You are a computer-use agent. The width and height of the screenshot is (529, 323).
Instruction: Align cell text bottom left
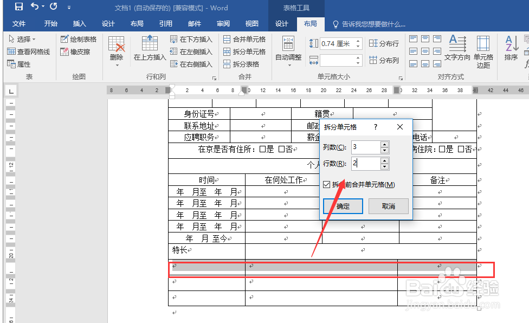413,64
